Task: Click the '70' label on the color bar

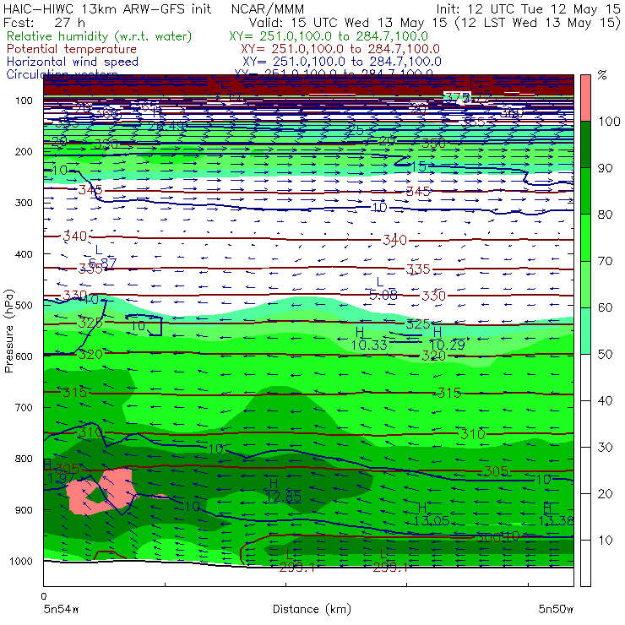Action: [605, 261]
